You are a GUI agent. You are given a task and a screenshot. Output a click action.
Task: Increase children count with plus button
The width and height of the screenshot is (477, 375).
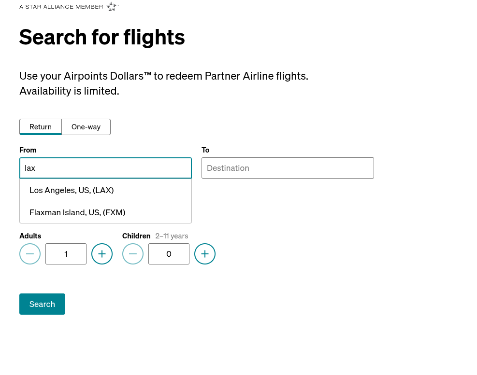tap(205, 254)
